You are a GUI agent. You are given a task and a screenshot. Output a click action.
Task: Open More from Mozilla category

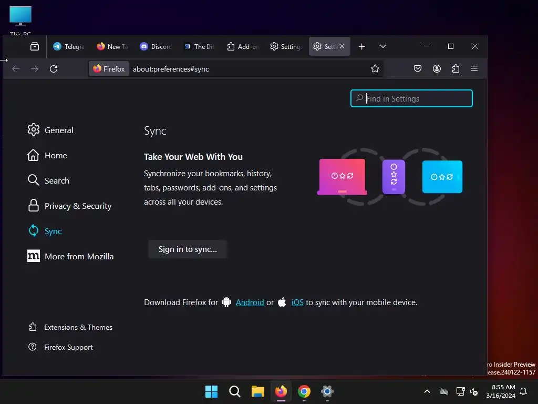click(70, 256)
